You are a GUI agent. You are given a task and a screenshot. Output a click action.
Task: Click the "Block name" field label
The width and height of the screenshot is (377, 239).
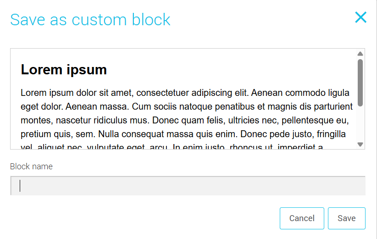click(x=31, y=167)
